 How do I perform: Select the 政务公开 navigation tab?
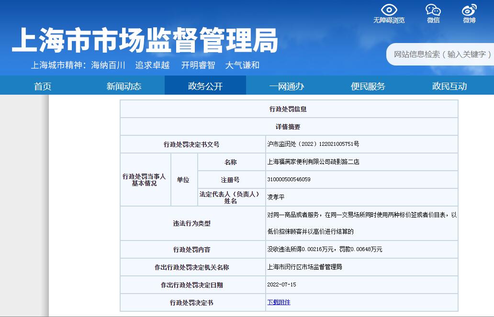pyautogui.click(x=205, y=86)
